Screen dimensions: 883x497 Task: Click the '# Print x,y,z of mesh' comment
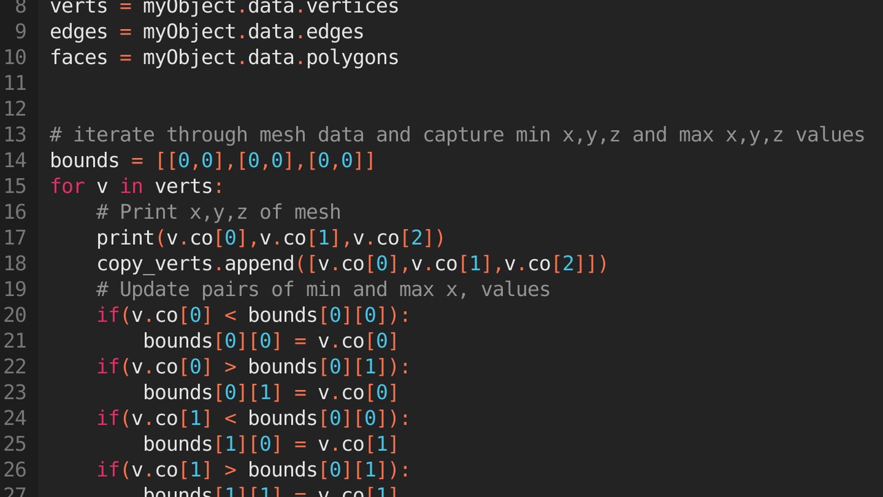(218, 212)
